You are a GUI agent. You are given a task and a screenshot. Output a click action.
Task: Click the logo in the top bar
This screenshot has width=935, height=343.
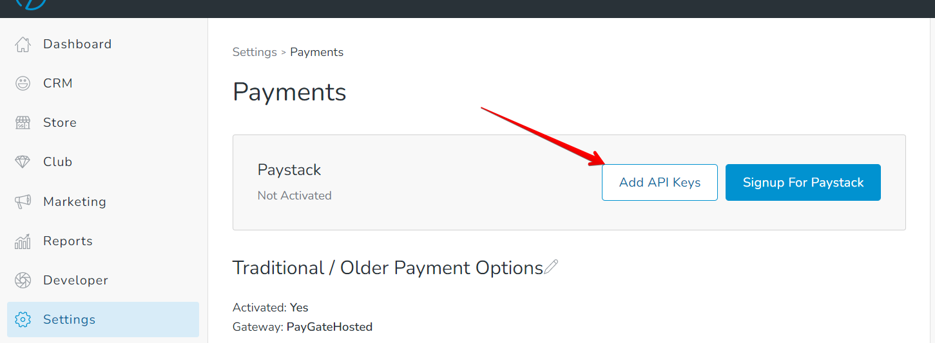(32, 3)
